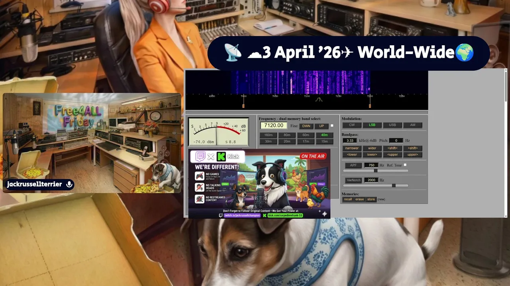Shift bandpass right with >shift>
This screenshot has height=286, width=510.
[413, 148]
